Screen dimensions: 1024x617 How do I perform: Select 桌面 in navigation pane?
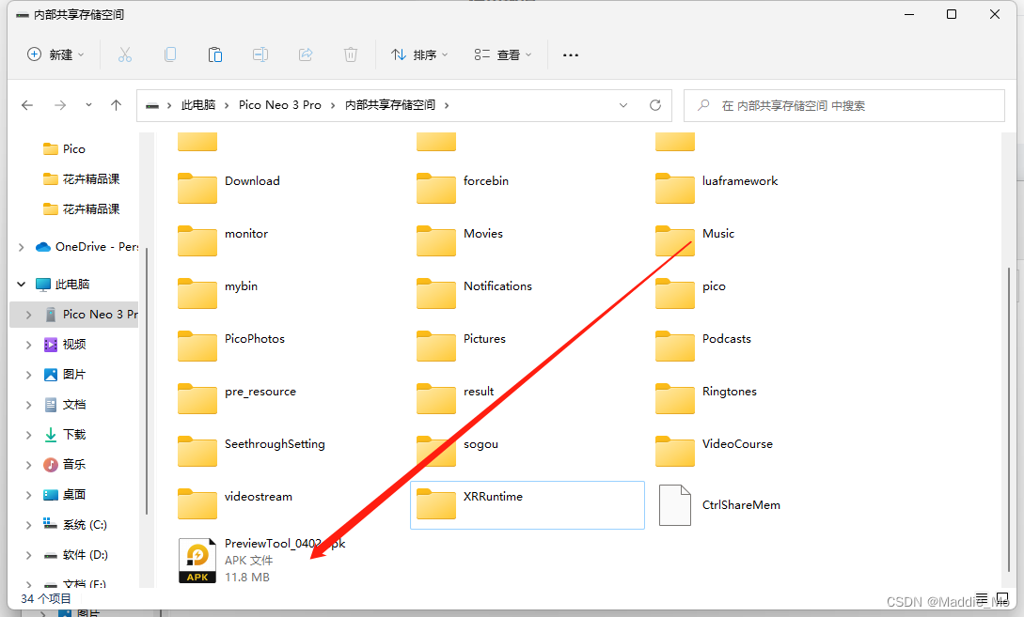(73, 494)
